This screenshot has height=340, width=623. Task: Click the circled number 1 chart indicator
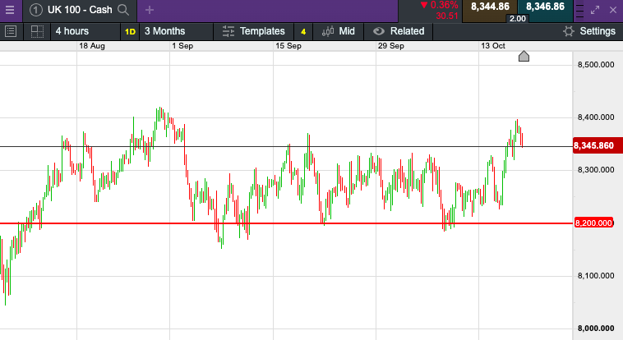tap(36, 10)
